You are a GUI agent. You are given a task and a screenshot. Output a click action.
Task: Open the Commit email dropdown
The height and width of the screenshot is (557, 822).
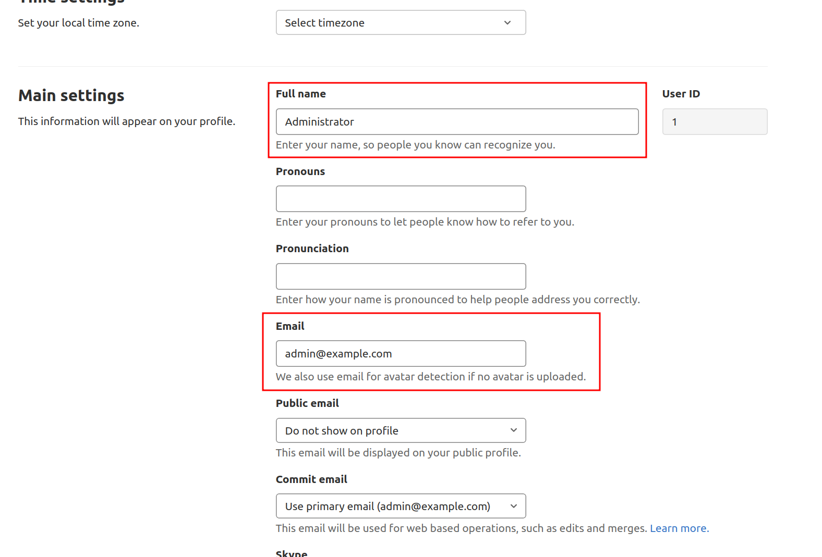(400, 506)
